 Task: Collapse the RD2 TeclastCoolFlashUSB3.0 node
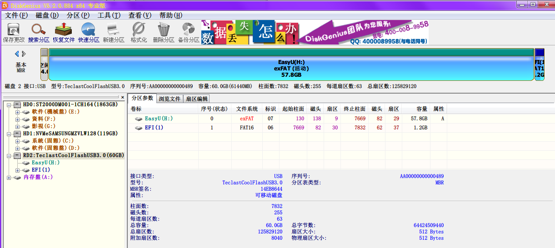tap(9, 156)
